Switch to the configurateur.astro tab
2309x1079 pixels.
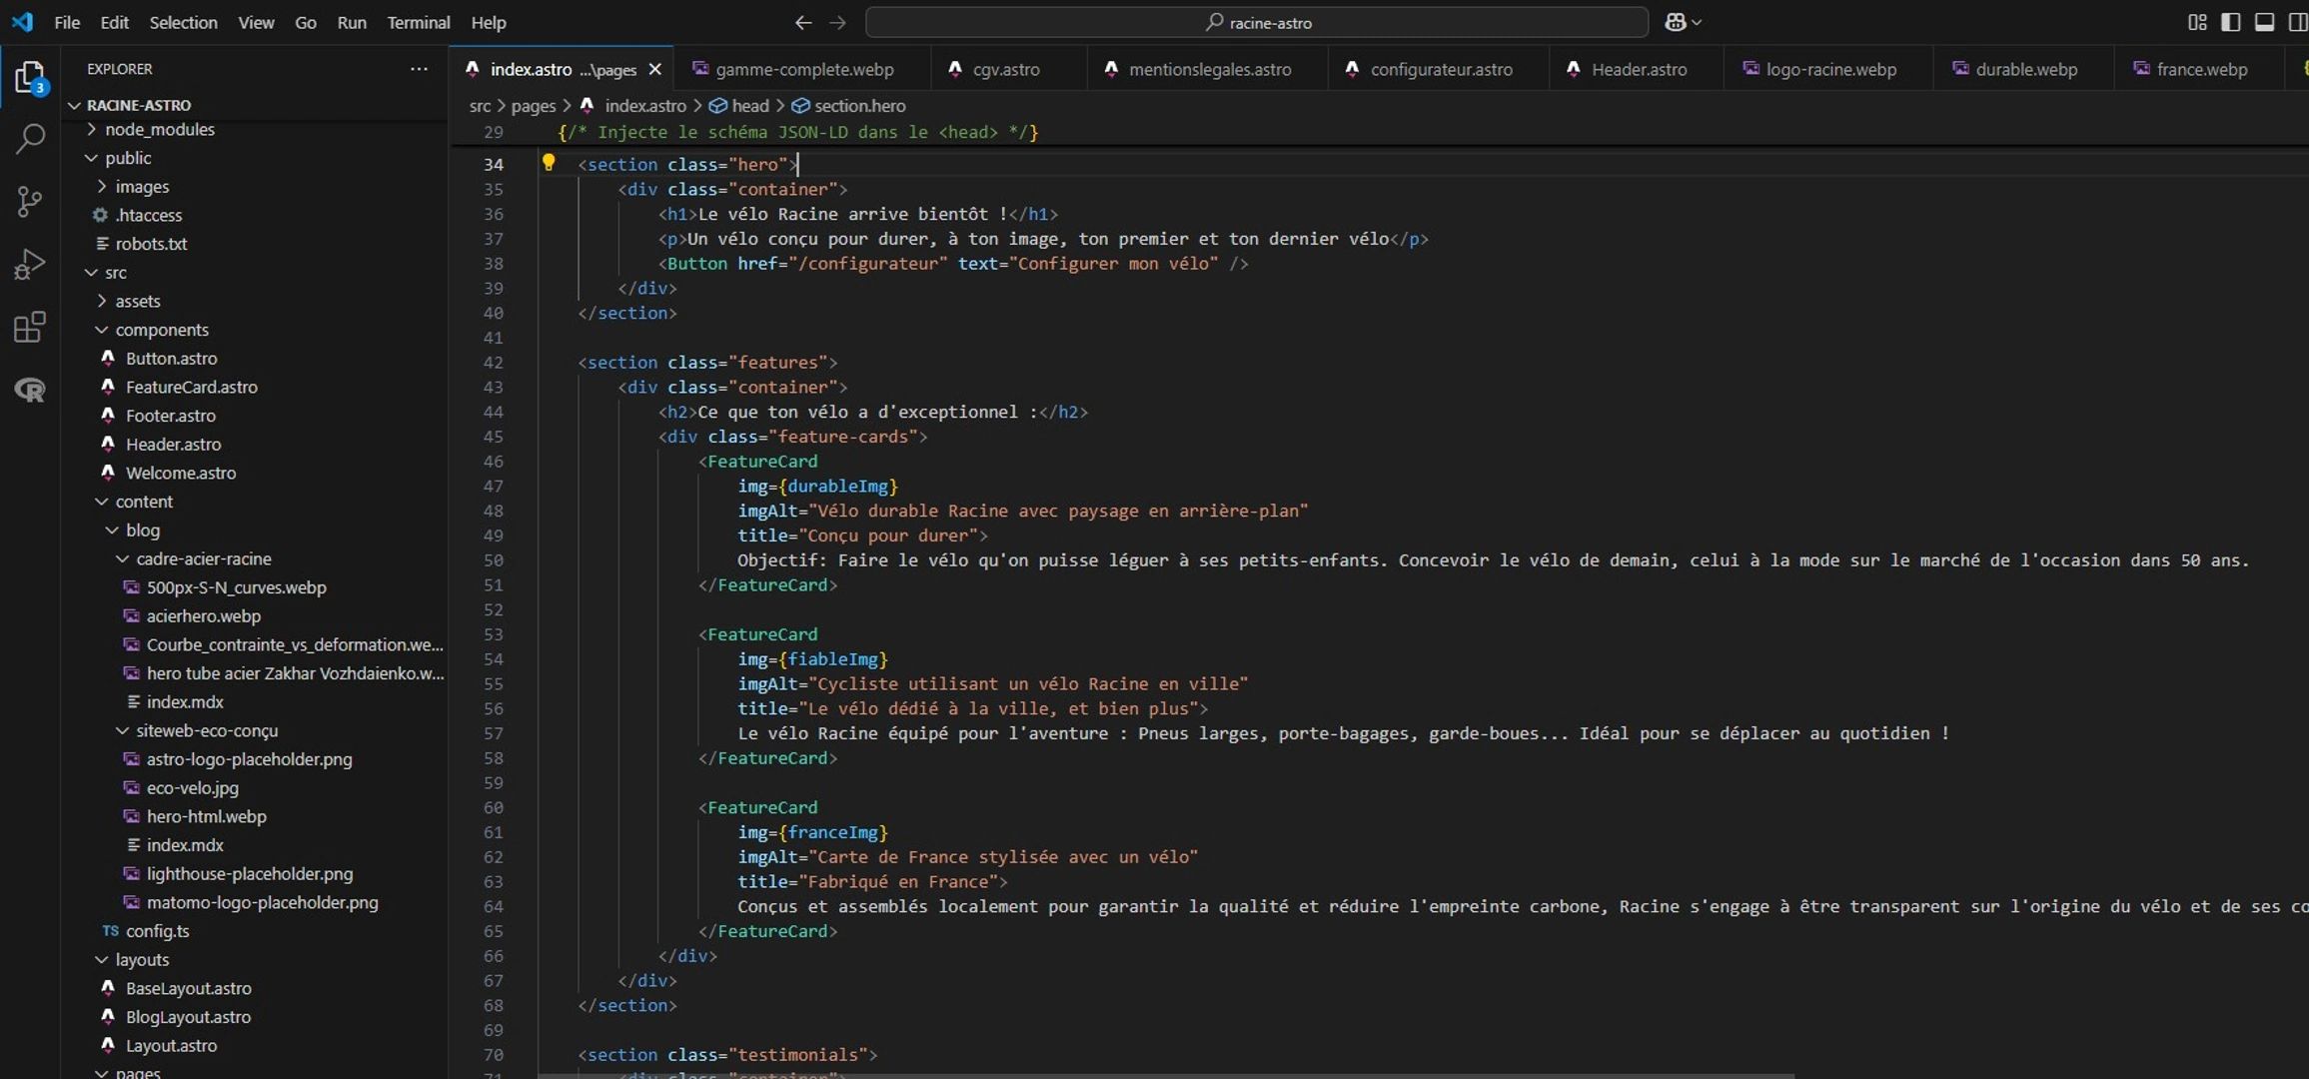1440,69
